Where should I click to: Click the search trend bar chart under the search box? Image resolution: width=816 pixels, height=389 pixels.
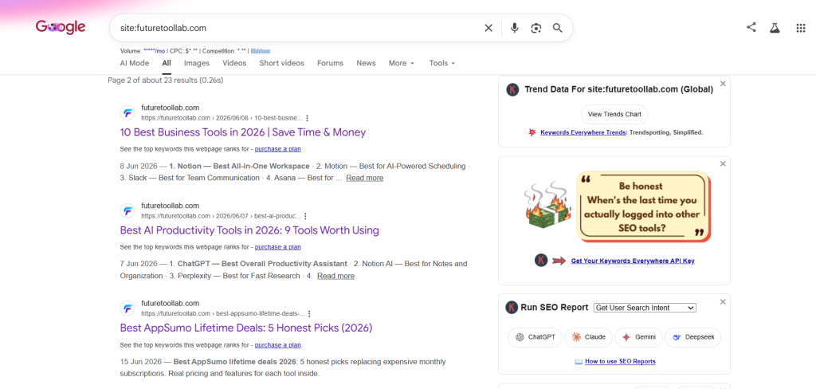click(261, 51)
